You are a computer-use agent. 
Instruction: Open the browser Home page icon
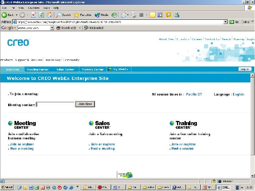[x=49, y=15]
